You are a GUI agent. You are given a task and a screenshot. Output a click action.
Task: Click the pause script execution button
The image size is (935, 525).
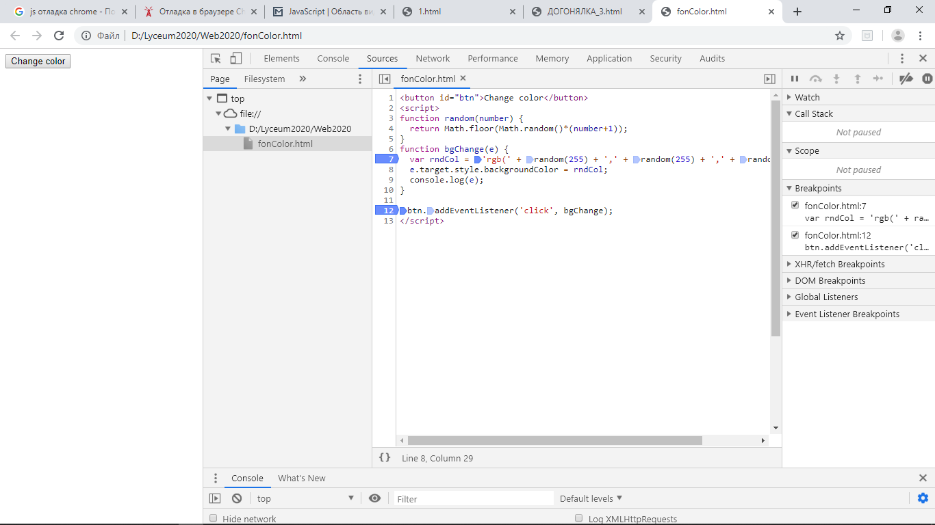pos(795,79)
